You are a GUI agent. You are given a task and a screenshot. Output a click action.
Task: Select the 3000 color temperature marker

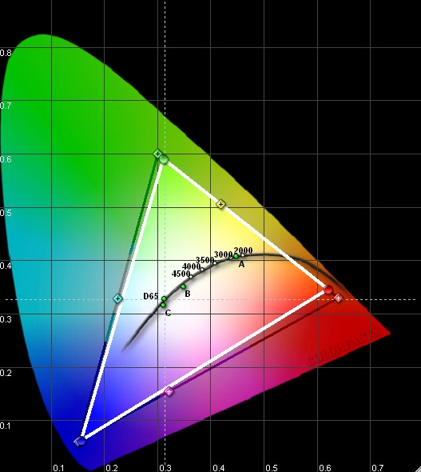click(x=231, y=257)
